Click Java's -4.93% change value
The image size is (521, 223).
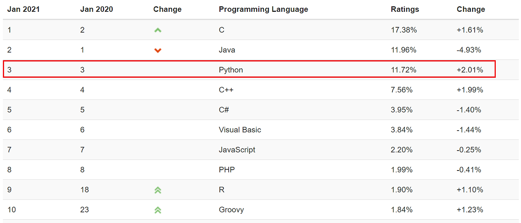coord(469,50)
